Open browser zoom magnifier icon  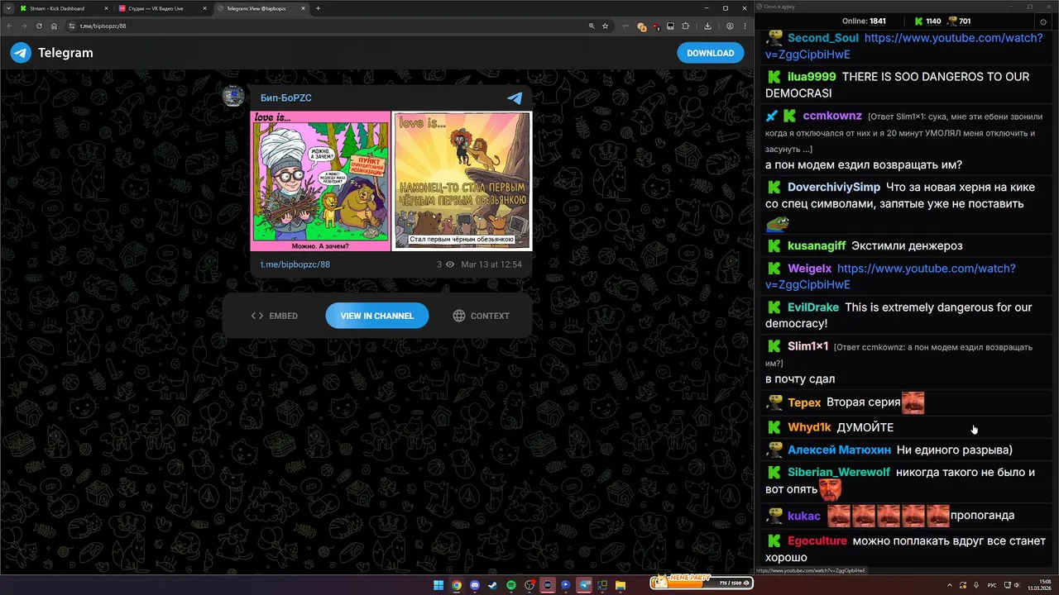tap(592, 26)
